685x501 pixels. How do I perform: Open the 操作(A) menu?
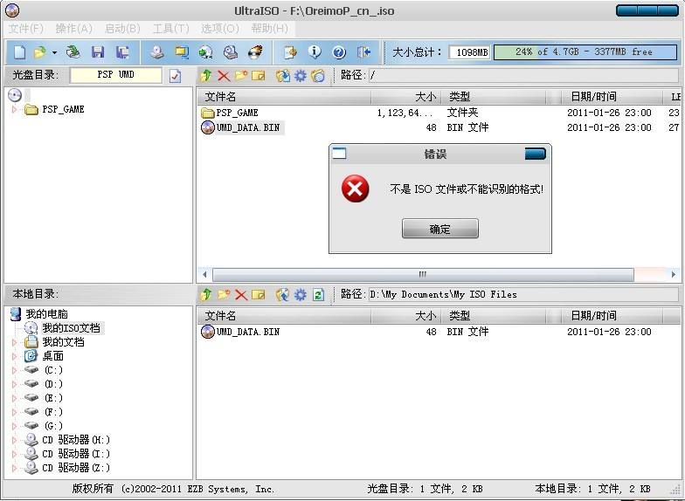click(73, 29)
